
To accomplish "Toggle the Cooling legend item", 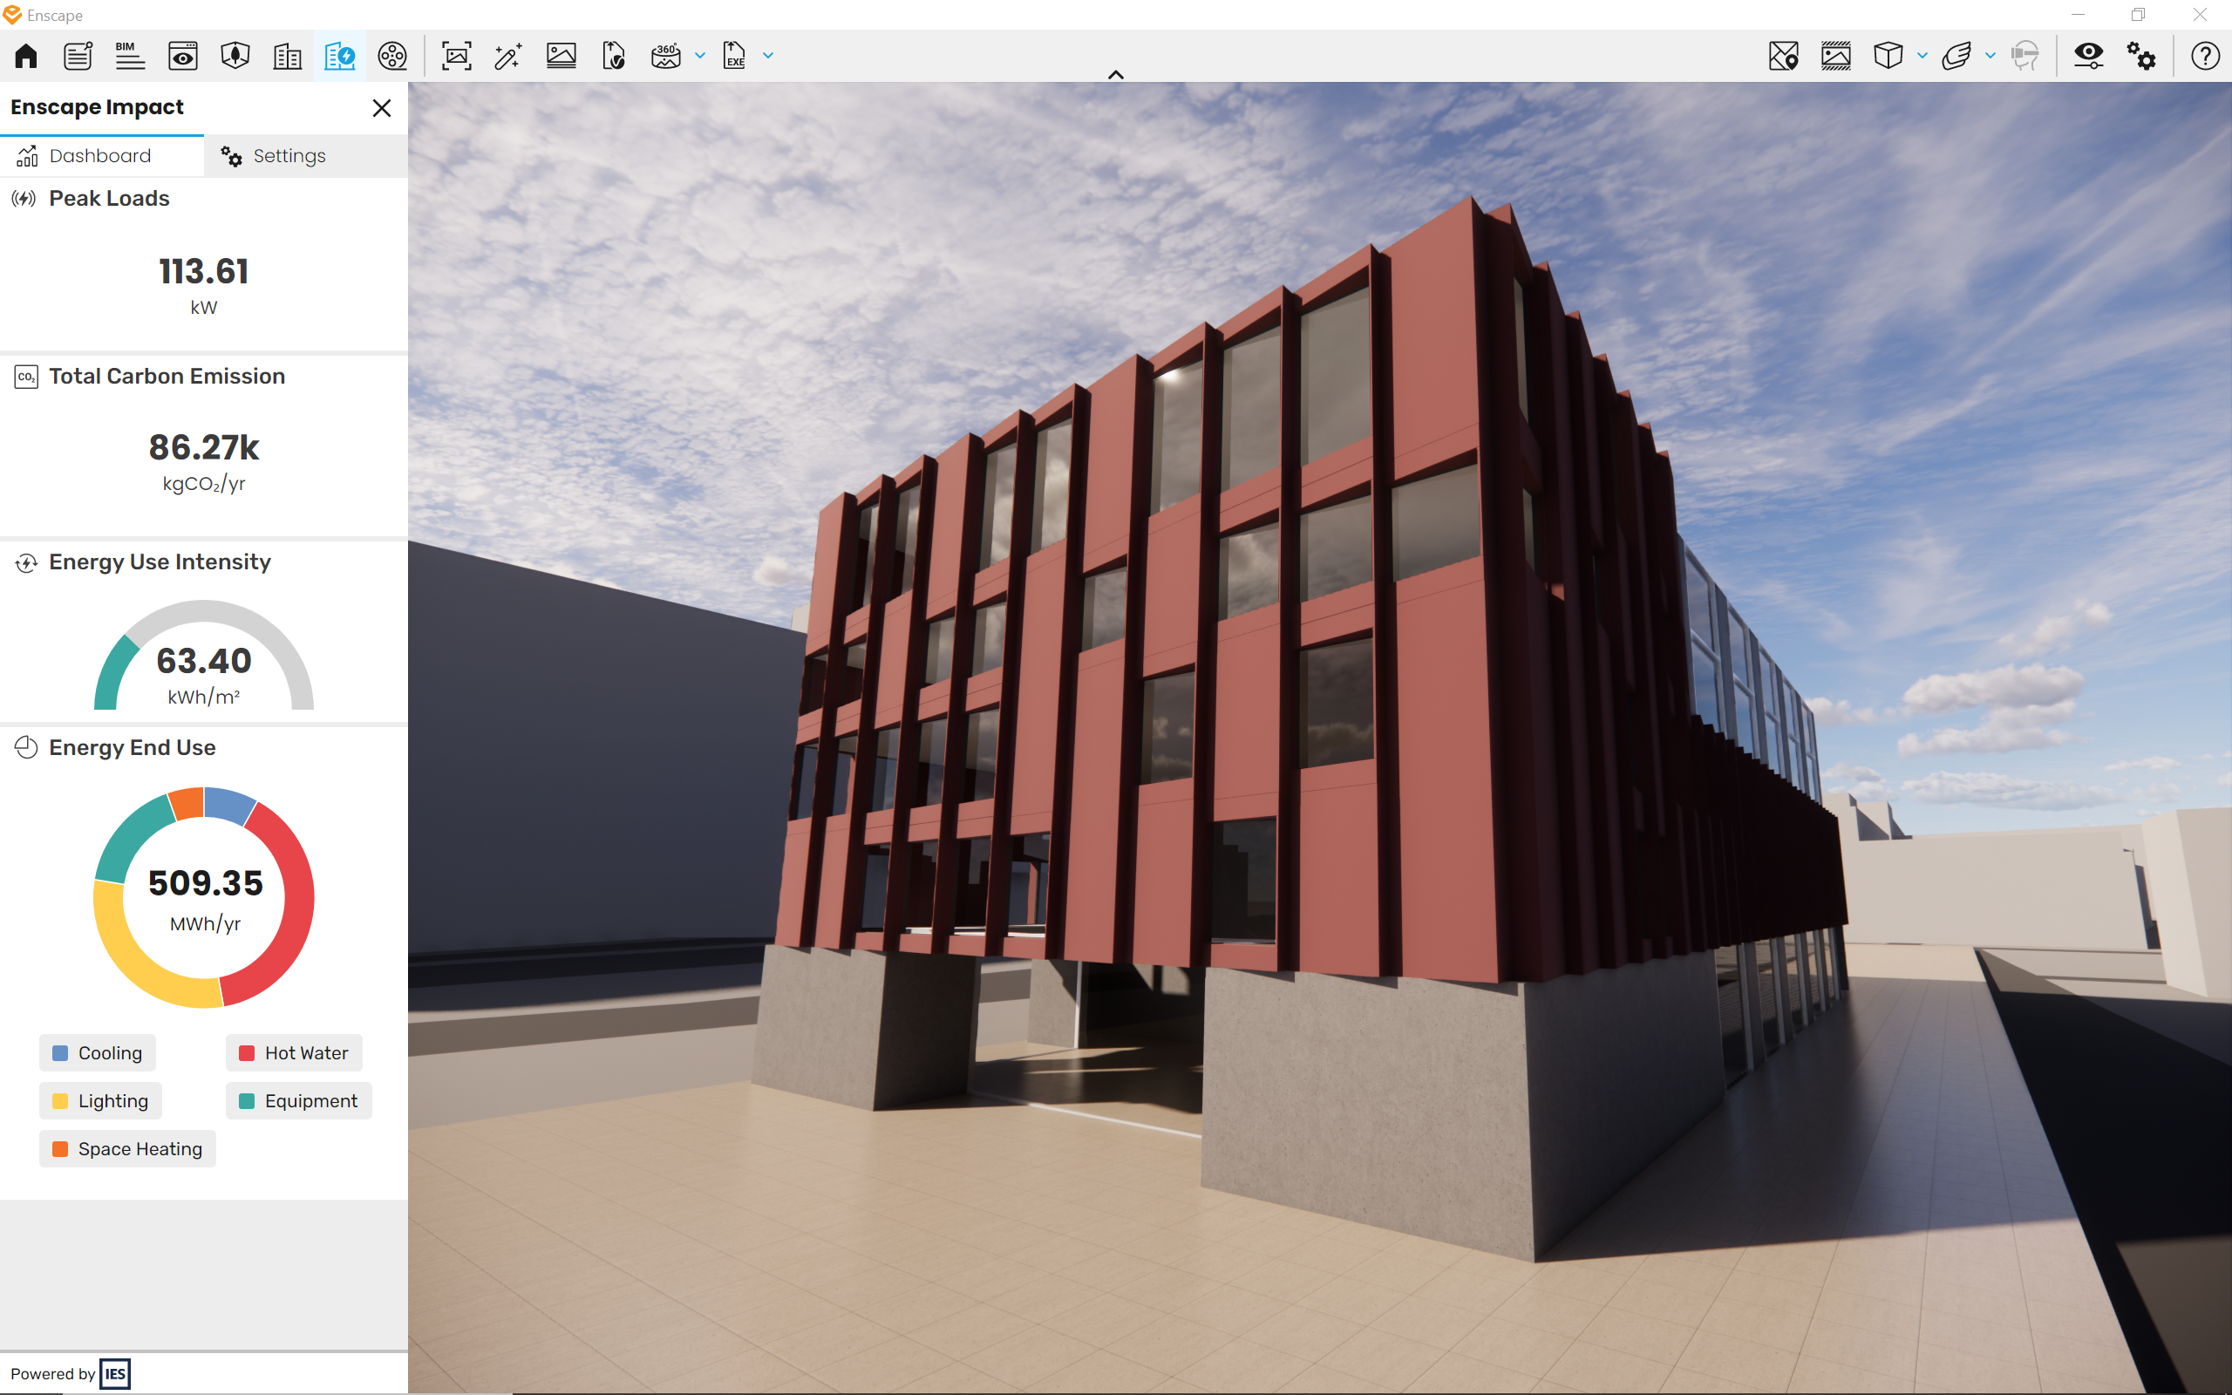I will click(98, 1052).
